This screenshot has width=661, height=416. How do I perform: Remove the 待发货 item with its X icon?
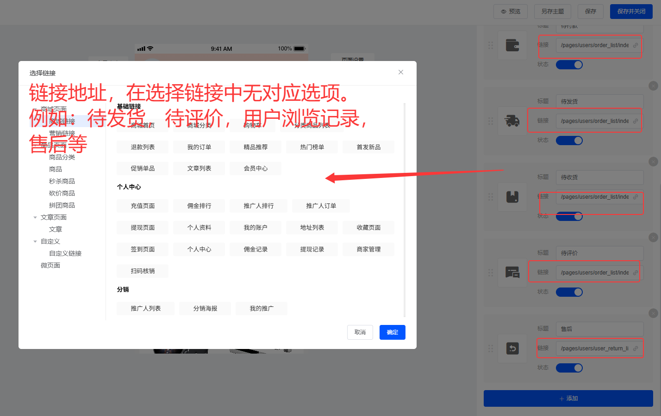(x=653, y=86)
